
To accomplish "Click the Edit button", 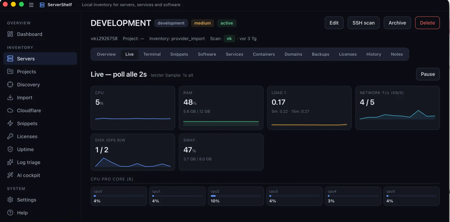I will [x=334, y=23].
